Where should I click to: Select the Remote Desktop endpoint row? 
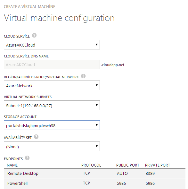pos(94,173)
